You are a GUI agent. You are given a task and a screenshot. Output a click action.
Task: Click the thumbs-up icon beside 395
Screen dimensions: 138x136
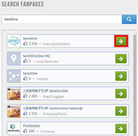point(25,131)
